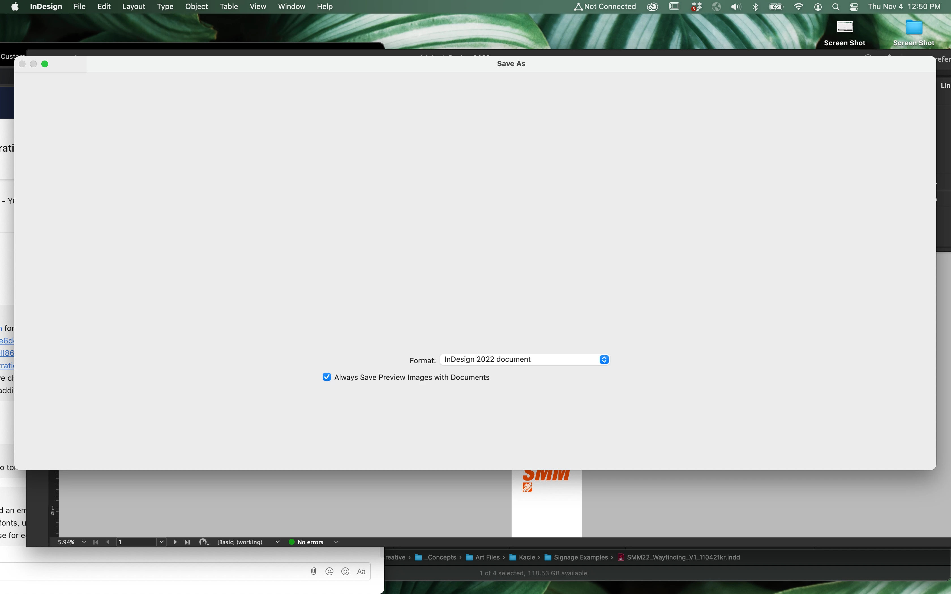Expand the page number dropdown
Viewport: 951px width, 594px height.
[x=162, y=542]
